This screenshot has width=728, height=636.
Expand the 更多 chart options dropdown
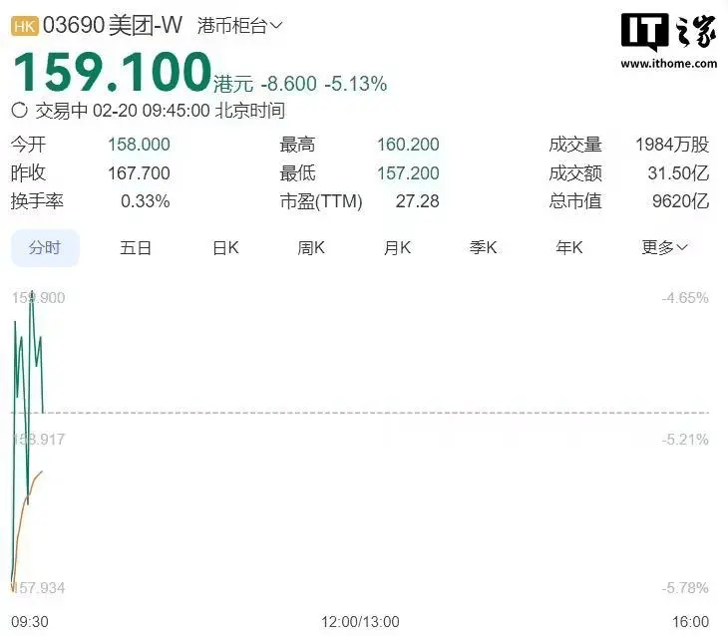click(x=664, y=247)
